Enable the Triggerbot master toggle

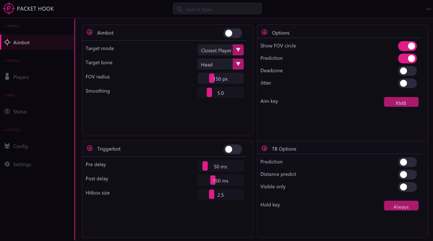click(x=232, y=149)
